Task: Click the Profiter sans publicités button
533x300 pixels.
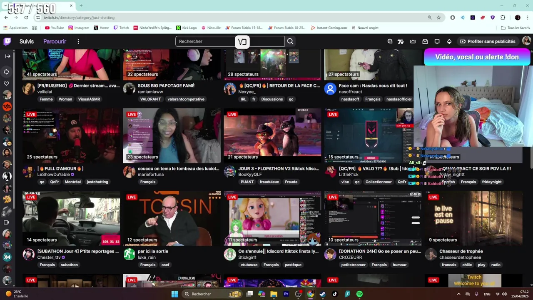Action: pyautogui.click(x=487, y=41)
